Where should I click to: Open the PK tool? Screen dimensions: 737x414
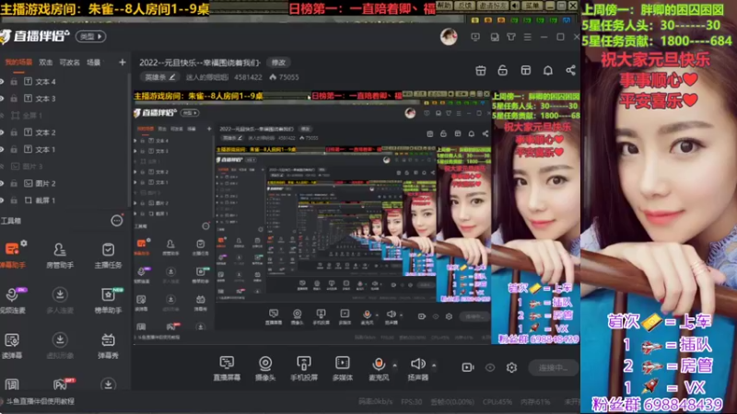(61, 385)
